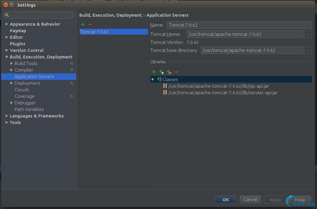Select the servlet-api.jar library path
The height and width of the screenshot is (209, 317).
(223, 93)
